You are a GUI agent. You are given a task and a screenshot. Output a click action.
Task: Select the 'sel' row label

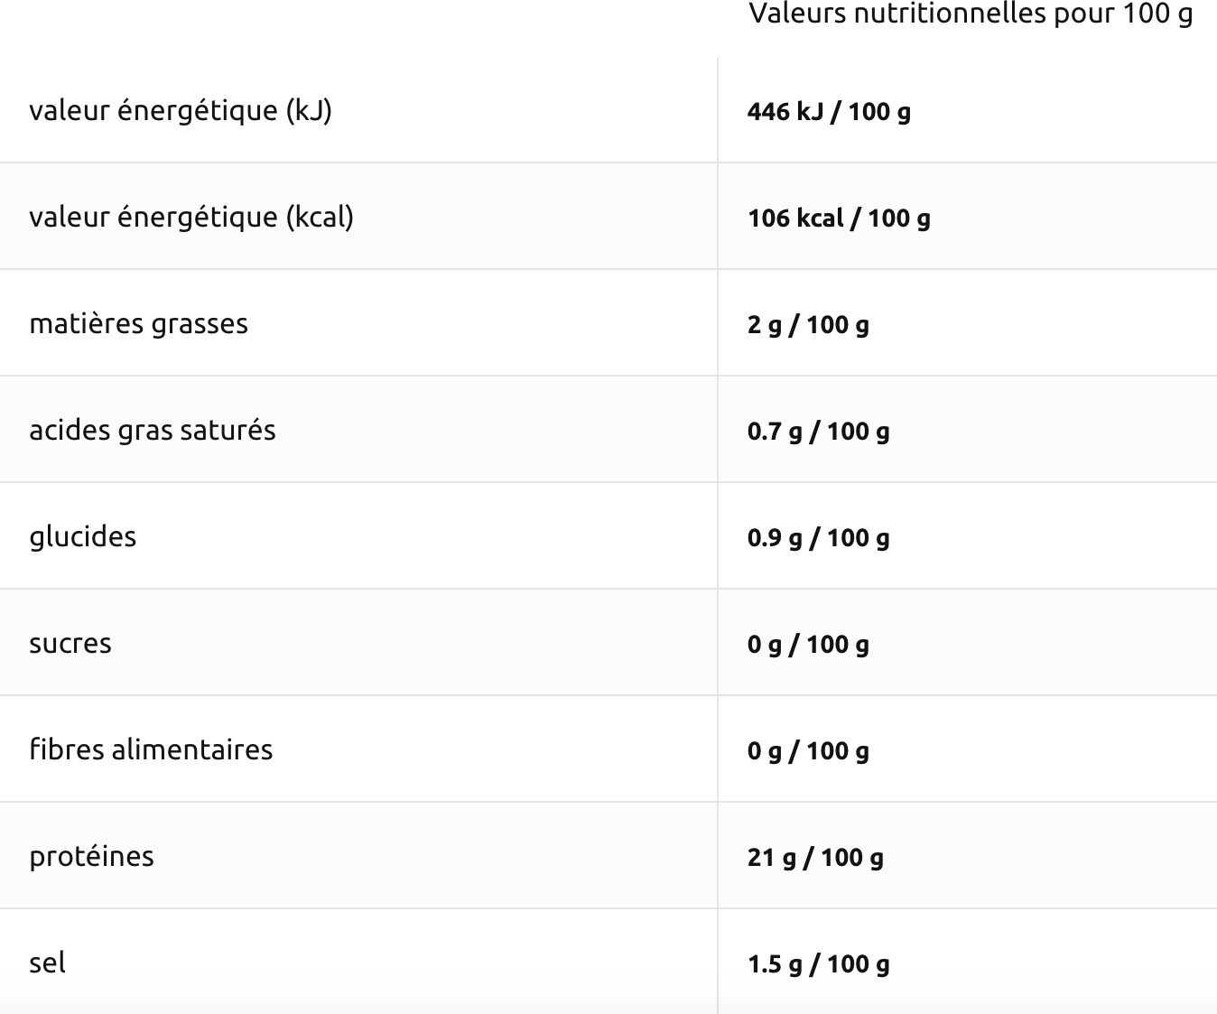(x=47, y=963)
